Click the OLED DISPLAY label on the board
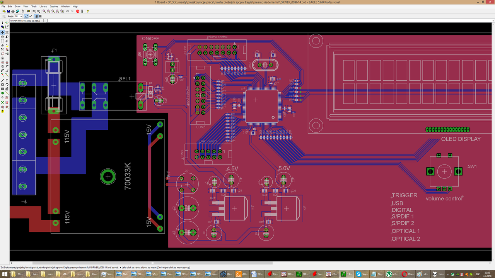The image size is (495, 278). pyautogui.click(x=461, y=139)
